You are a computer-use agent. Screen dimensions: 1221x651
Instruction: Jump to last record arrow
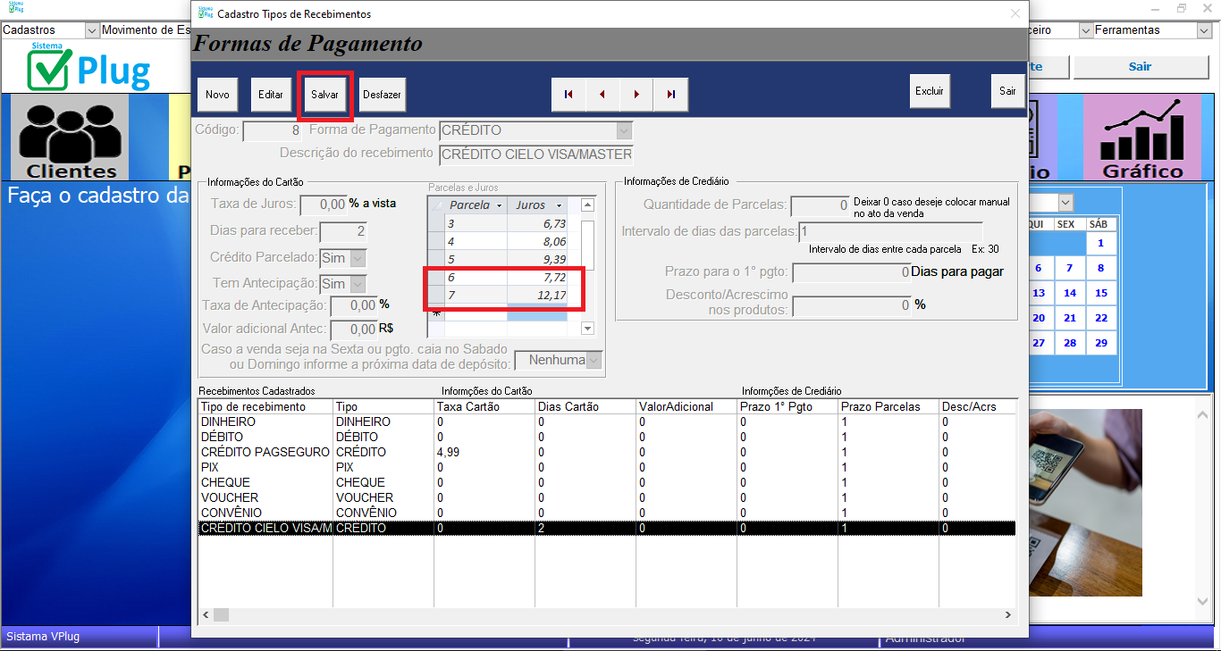coord(670,95)
